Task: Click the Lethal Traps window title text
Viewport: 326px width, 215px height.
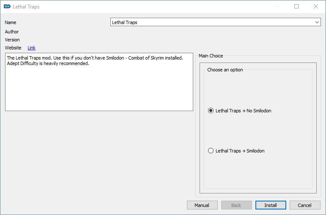Action: 26,7
